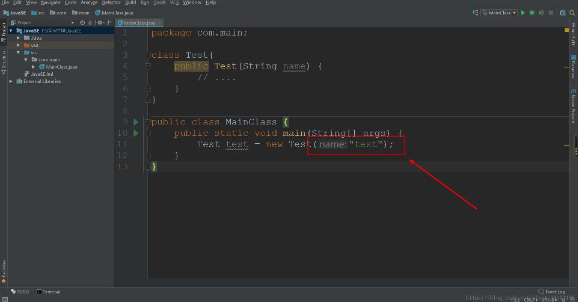The height and width of the screenshot is (302, 579).
Task: Expand the .idea folder arrow
Action: click(18, 38)
